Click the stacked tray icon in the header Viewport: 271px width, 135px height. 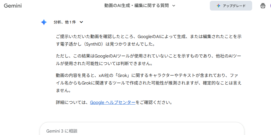(263, 6)
